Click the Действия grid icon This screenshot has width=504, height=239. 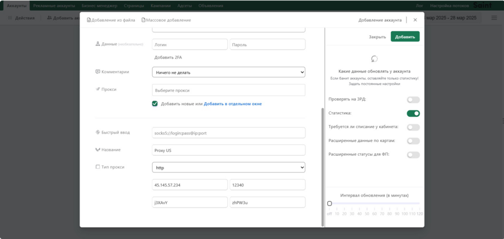click(10, 18)
